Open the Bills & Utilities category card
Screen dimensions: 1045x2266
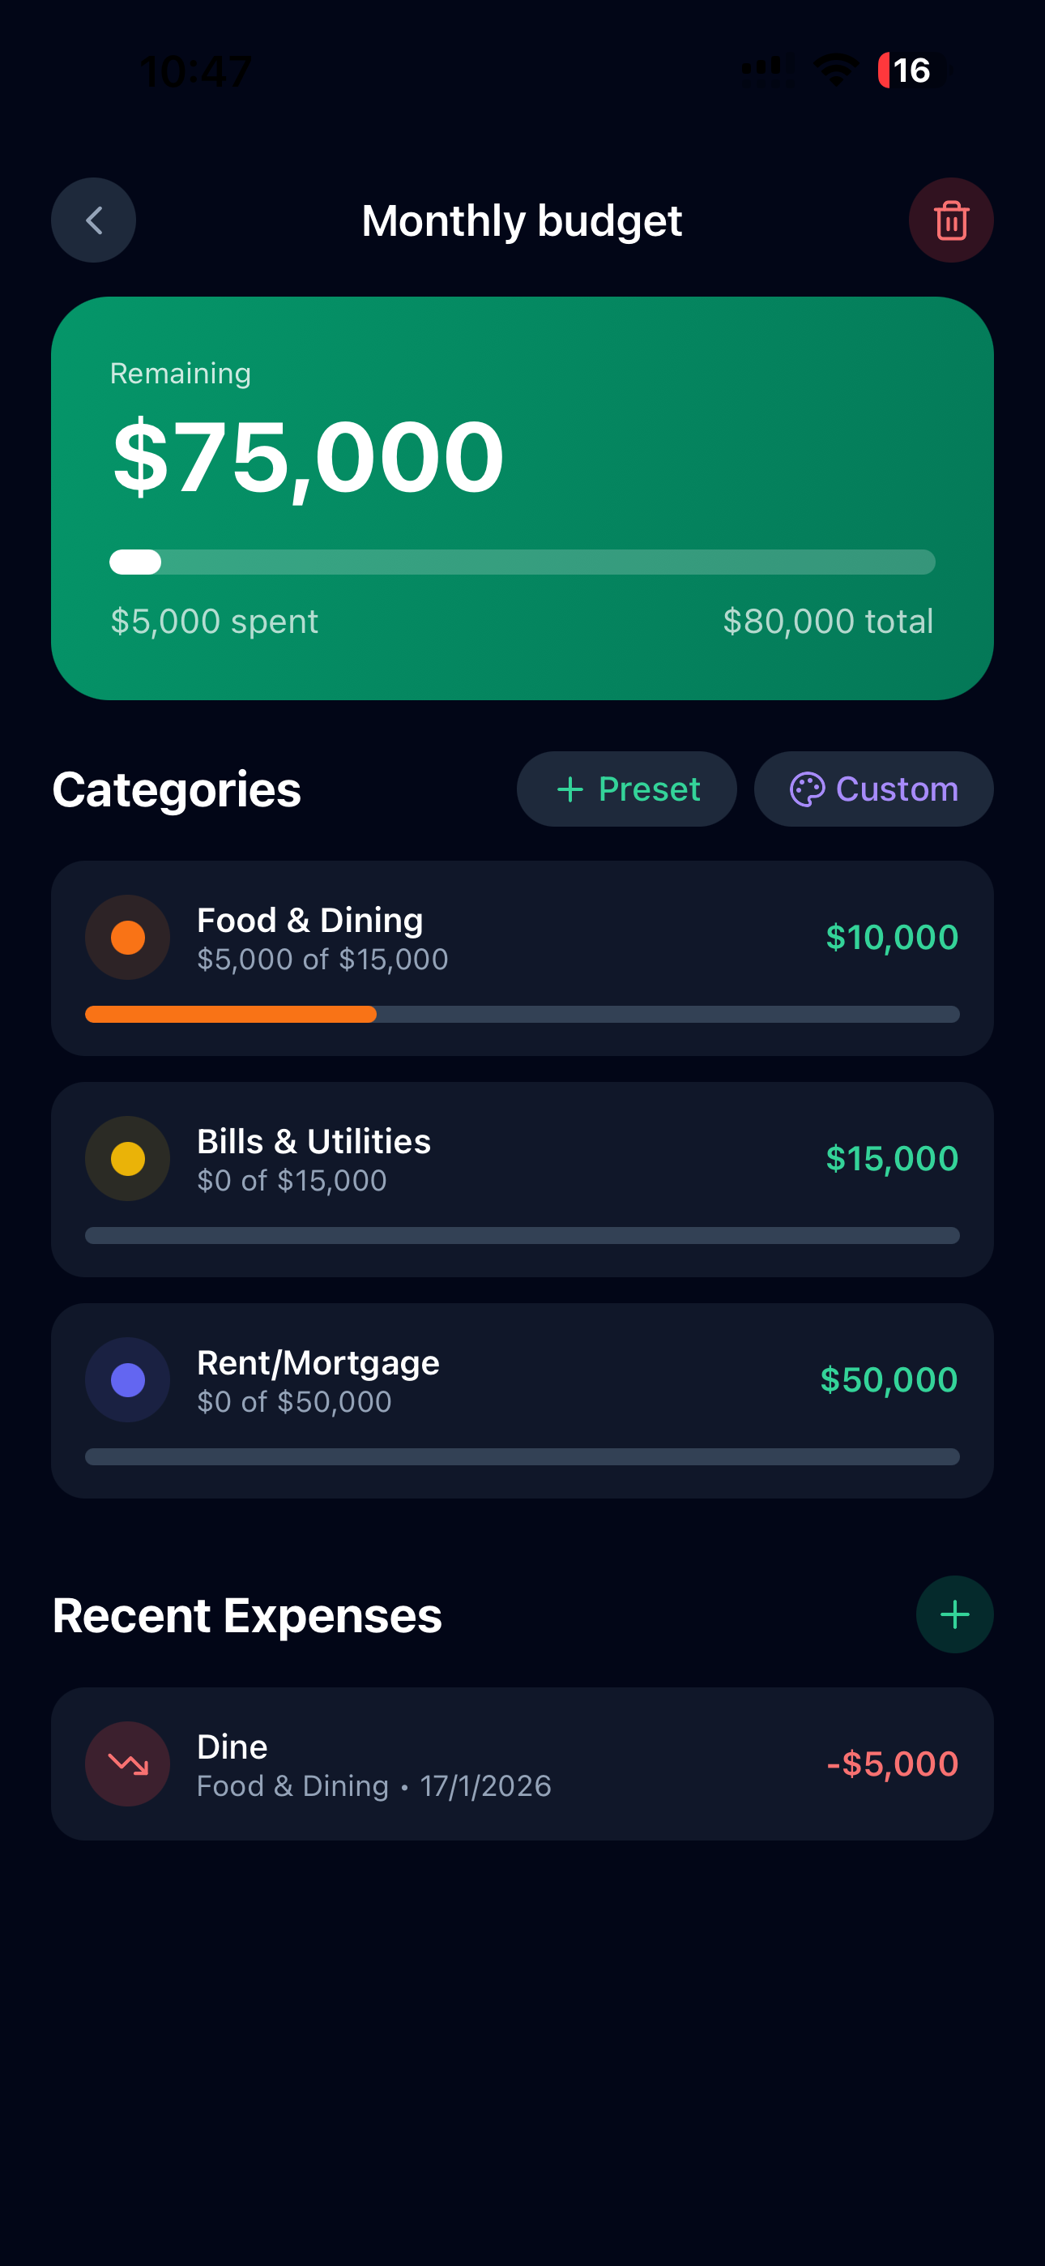(x=522, y=1180)
